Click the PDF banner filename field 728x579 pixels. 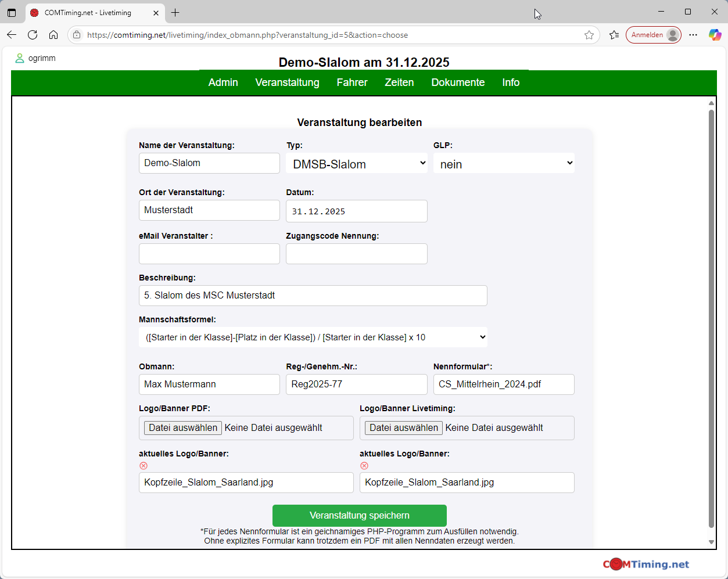click(x=246, y=483)
